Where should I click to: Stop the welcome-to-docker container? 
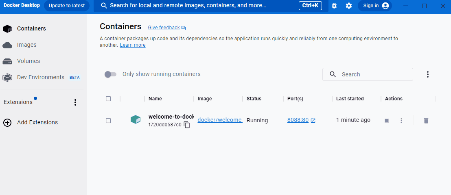tap(387, 121)
